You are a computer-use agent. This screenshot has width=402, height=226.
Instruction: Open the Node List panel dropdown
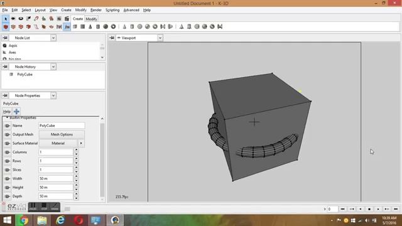tap(53, 38)
